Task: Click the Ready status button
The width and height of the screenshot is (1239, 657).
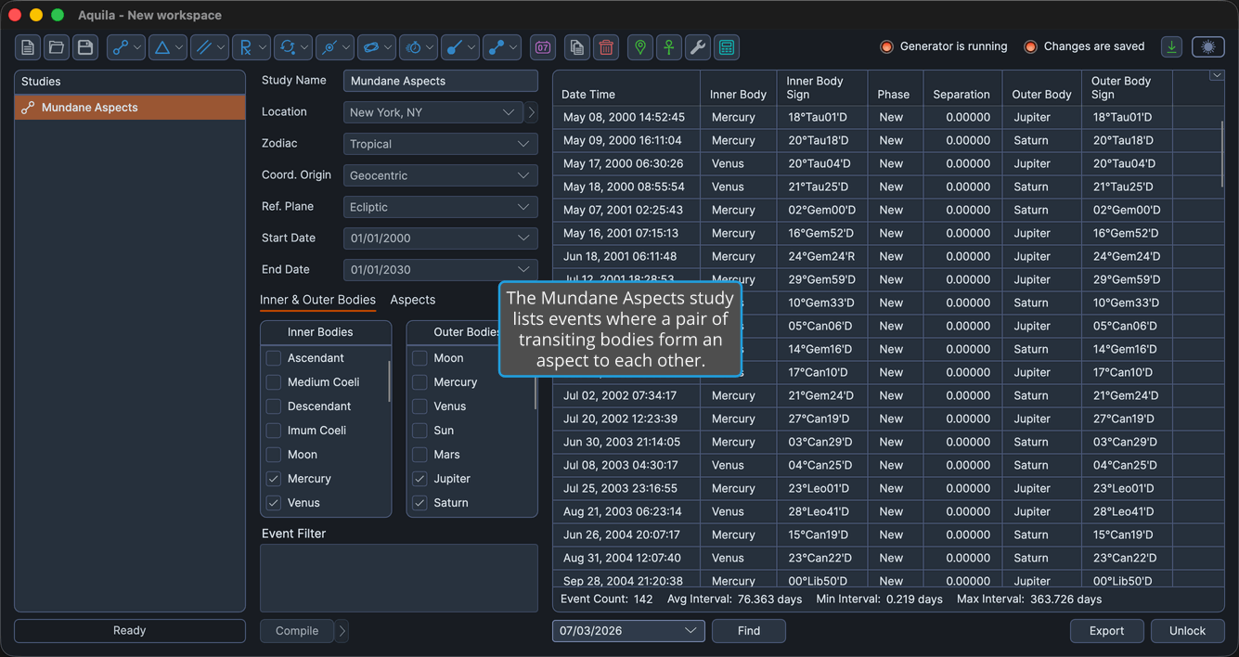Action: [x=130, y=631]
